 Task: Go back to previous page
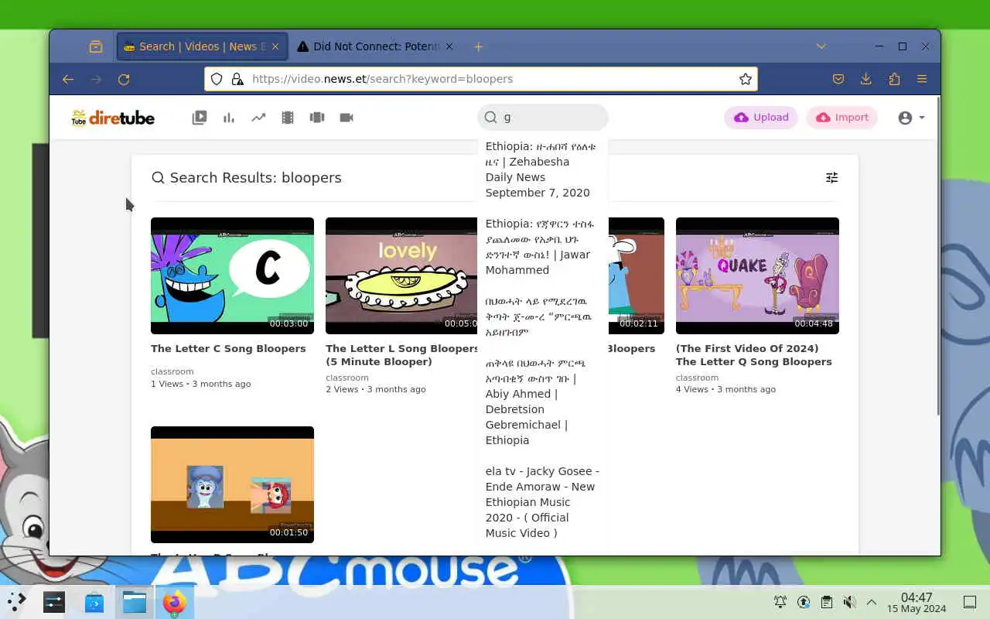68,79
